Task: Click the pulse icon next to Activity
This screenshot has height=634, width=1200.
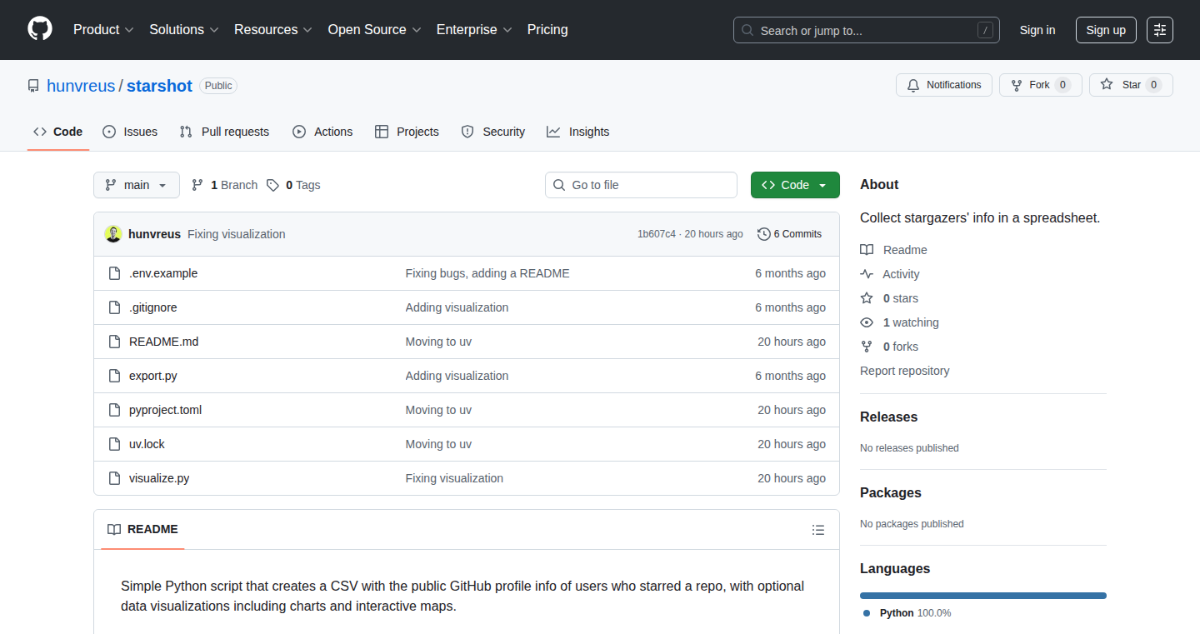Action: pos(867,274)
